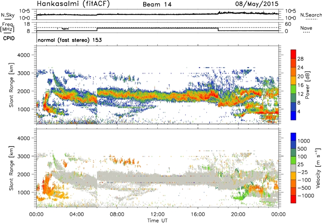Image resolution: width=322 pixels, height=223 pixels.
Task: Click the 'Time UT' axis label
Action: (157, 221)
